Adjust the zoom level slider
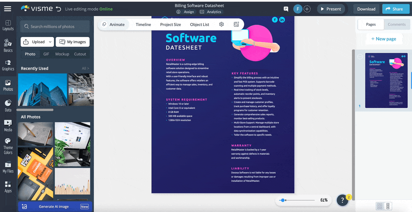Viewport: 412px width, 212px height. pos(283,200)
